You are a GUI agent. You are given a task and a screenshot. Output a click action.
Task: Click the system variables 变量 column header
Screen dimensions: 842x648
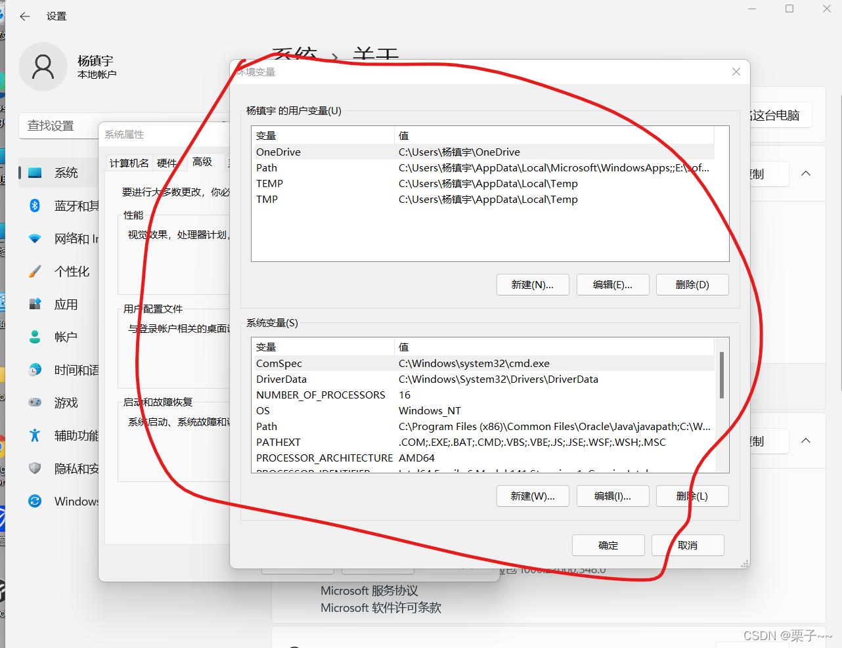click(x=322, y=347)
